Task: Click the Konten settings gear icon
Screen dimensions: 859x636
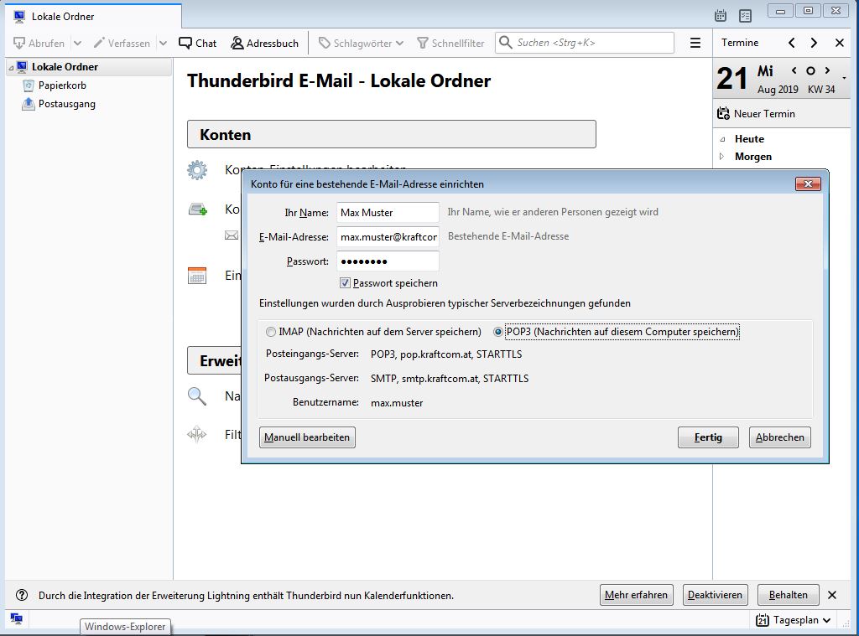Action: 197,170
